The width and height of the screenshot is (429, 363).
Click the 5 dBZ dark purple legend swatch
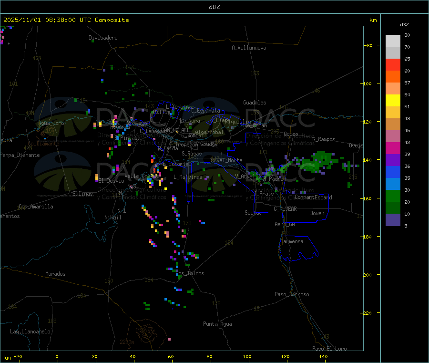393,220
